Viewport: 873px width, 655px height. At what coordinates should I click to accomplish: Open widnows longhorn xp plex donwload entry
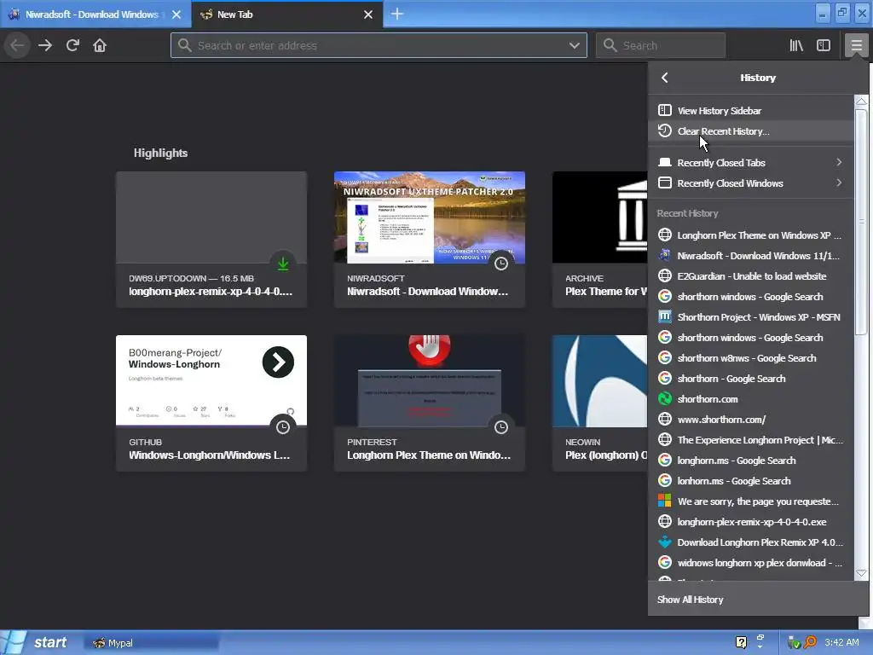751,563
